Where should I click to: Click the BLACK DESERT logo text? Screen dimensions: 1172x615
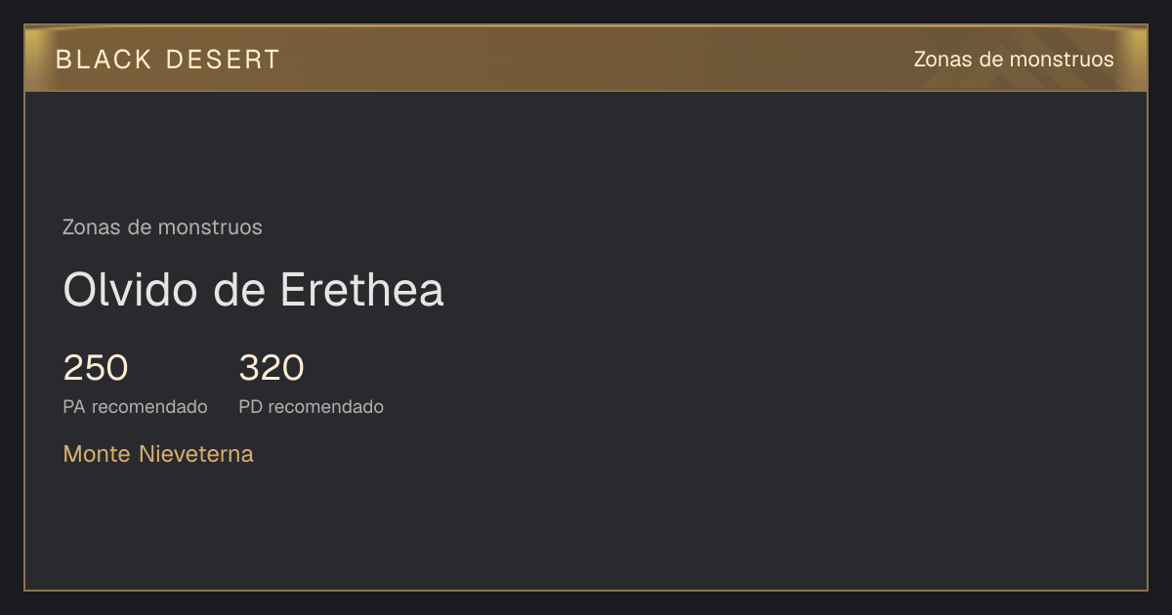(x=167, y=60)
